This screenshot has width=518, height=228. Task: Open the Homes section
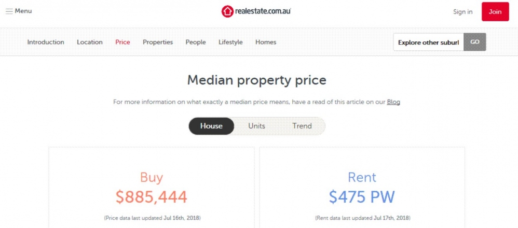click(x=266, y=42)
